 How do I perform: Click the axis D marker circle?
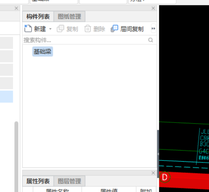click(x=165, y=177)
